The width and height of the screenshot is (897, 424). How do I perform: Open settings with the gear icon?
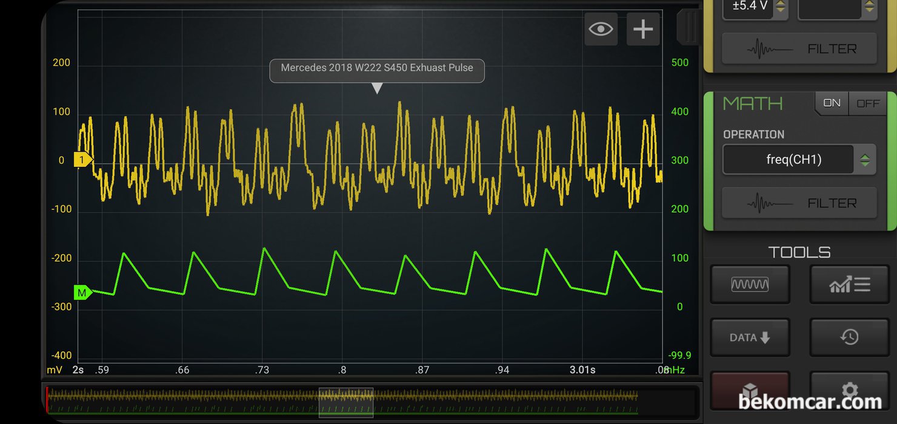(849, 390)
